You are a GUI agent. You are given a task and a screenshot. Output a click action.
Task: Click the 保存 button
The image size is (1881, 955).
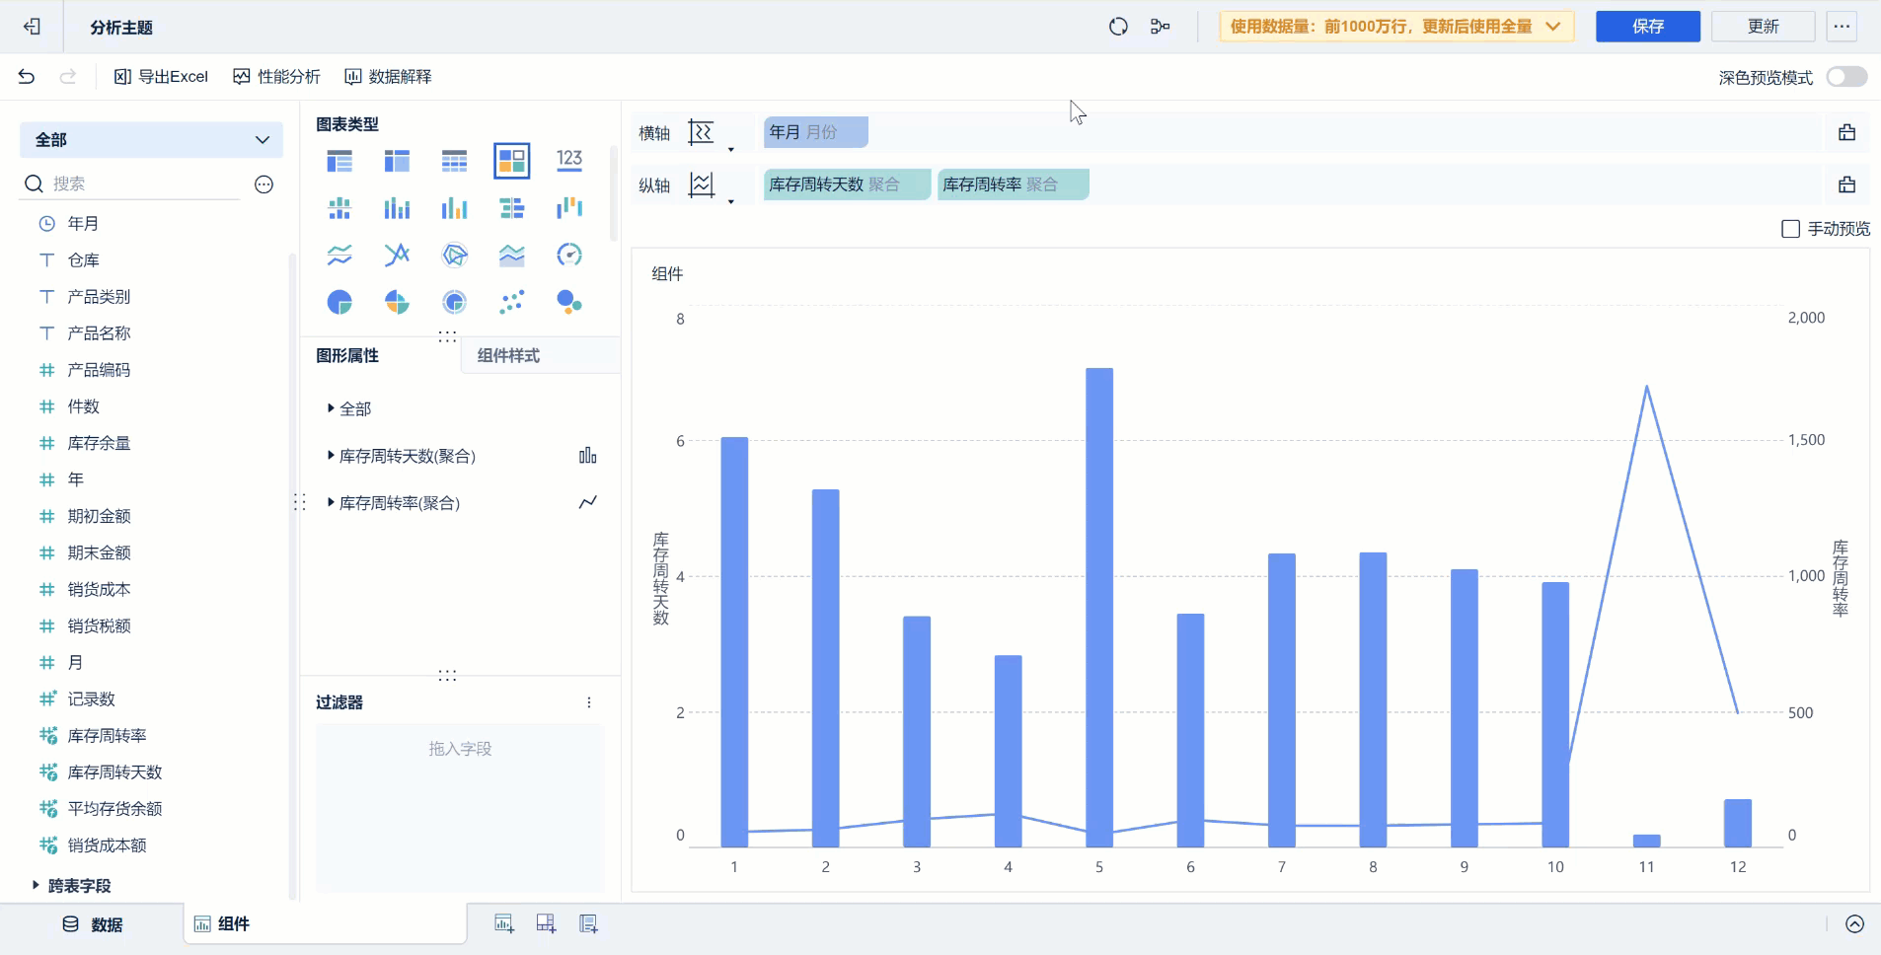click(x=1647, y=27)
